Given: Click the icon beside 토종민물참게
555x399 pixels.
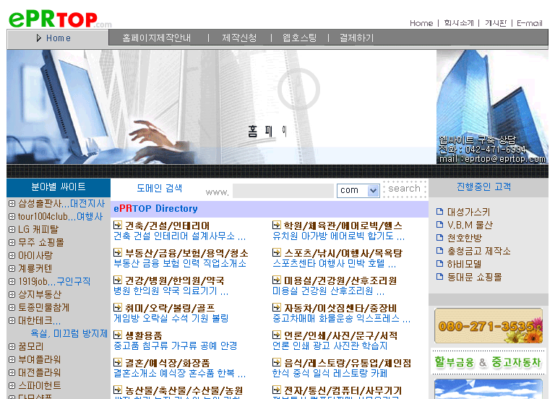Looking at the screenshot, I should [12, 308].
